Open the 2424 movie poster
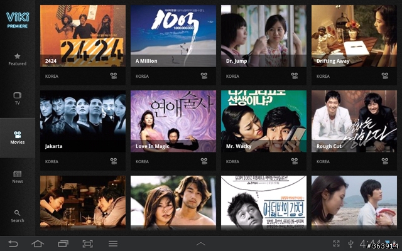402x251 pixels. pos(83,36)
